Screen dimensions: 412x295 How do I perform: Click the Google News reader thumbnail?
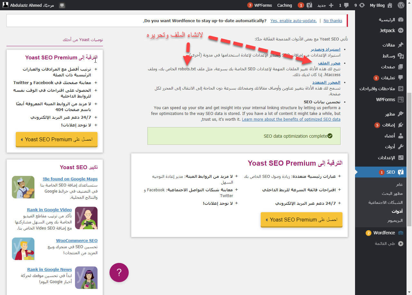[86, 278]
